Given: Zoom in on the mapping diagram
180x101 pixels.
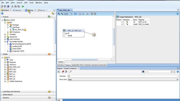Looking at the screenshot, I should point(59,14).
